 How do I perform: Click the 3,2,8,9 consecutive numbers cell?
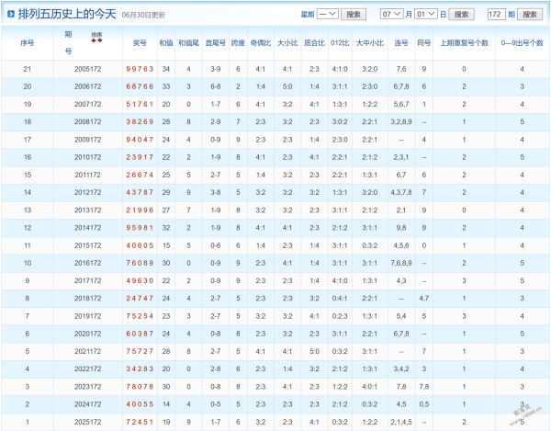click(401, 121)
